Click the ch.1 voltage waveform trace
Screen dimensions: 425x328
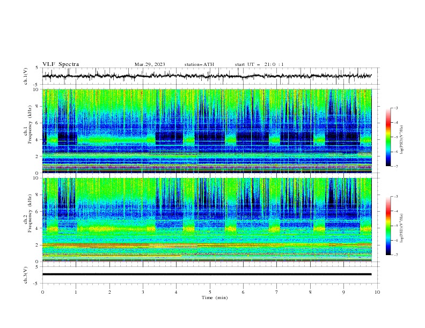click(207, 76)
